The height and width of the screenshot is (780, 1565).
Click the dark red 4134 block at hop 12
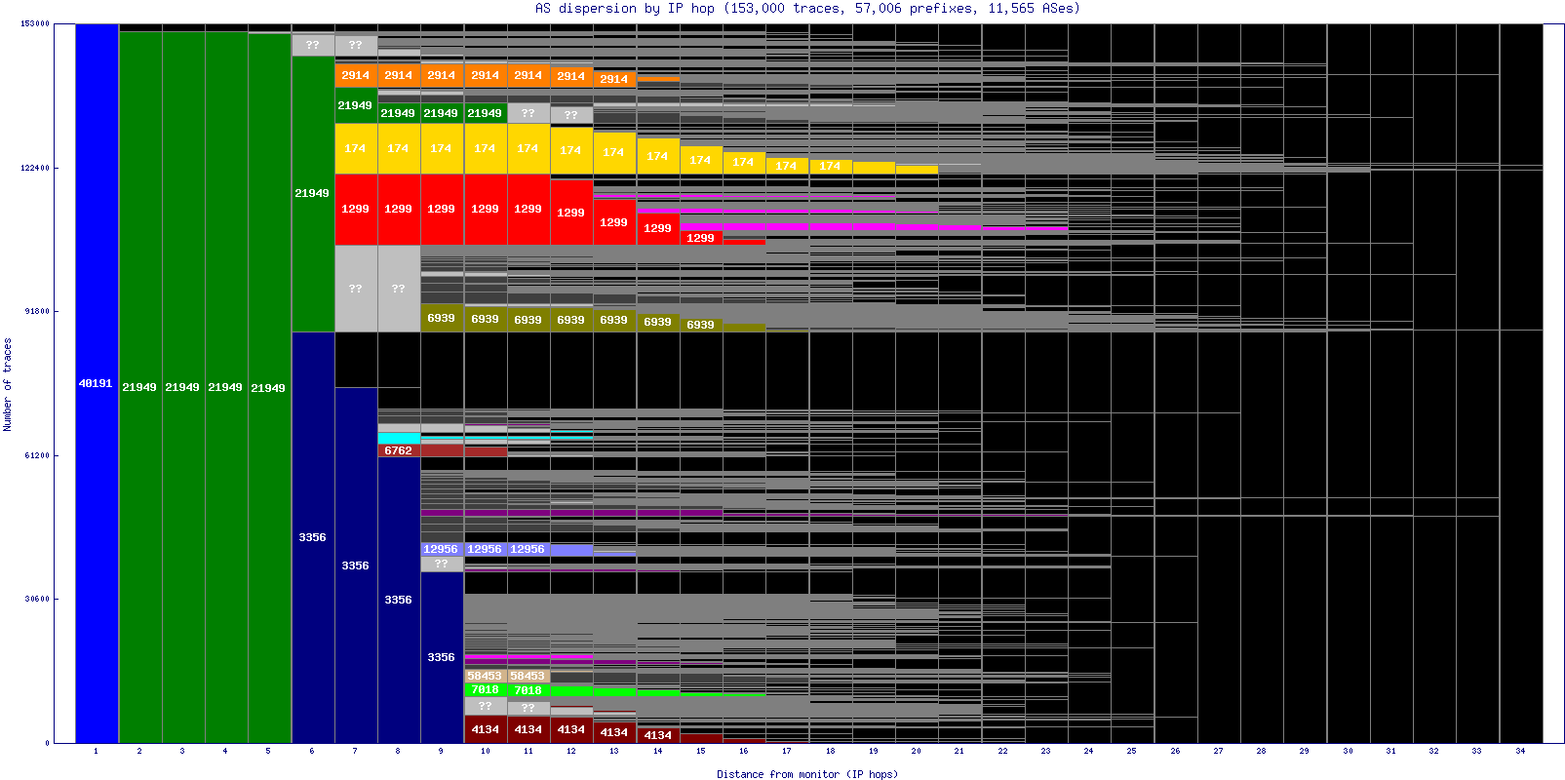tap(571, 729)
